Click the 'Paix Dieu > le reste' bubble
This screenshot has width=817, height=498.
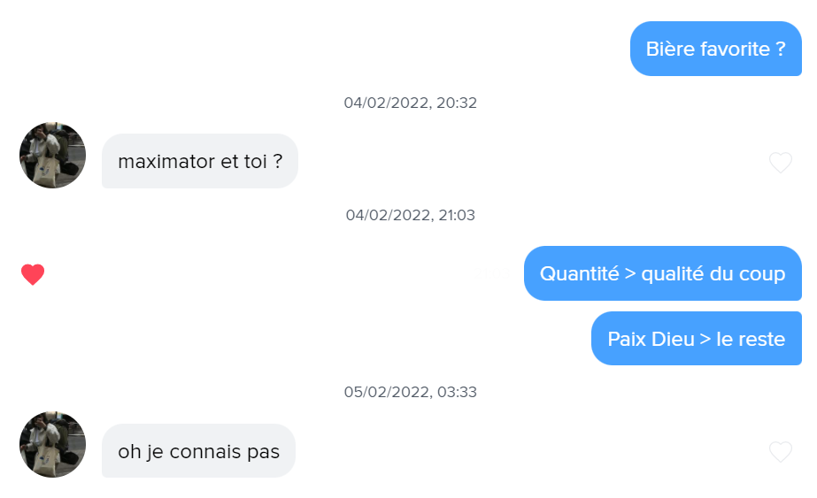696,339
